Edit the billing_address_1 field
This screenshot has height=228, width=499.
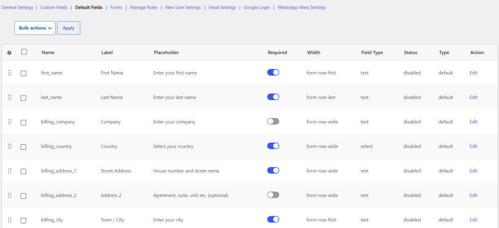click(x=474, y=171)
